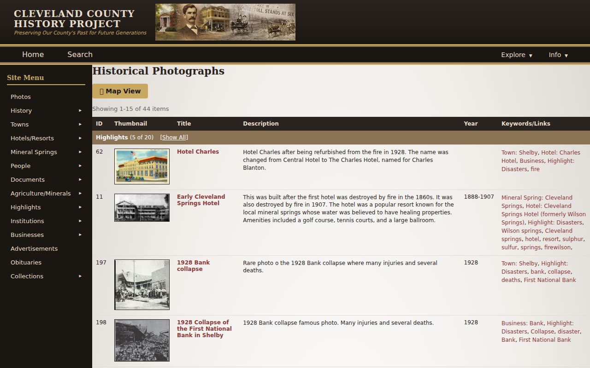Click the Town: Shelby keyword for Hotel Charles
This screenshot has height=368, width=590.
pos(519,153)
